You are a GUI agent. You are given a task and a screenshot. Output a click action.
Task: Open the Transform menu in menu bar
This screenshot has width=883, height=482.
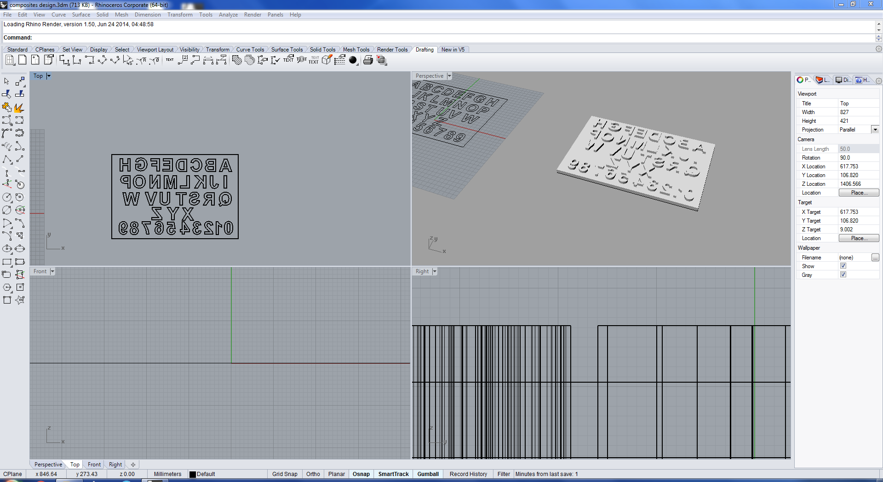coord(180,15)
